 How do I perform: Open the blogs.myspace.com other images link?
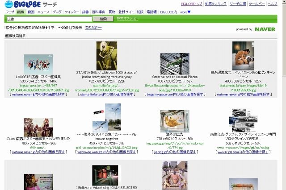click(175, 94)
